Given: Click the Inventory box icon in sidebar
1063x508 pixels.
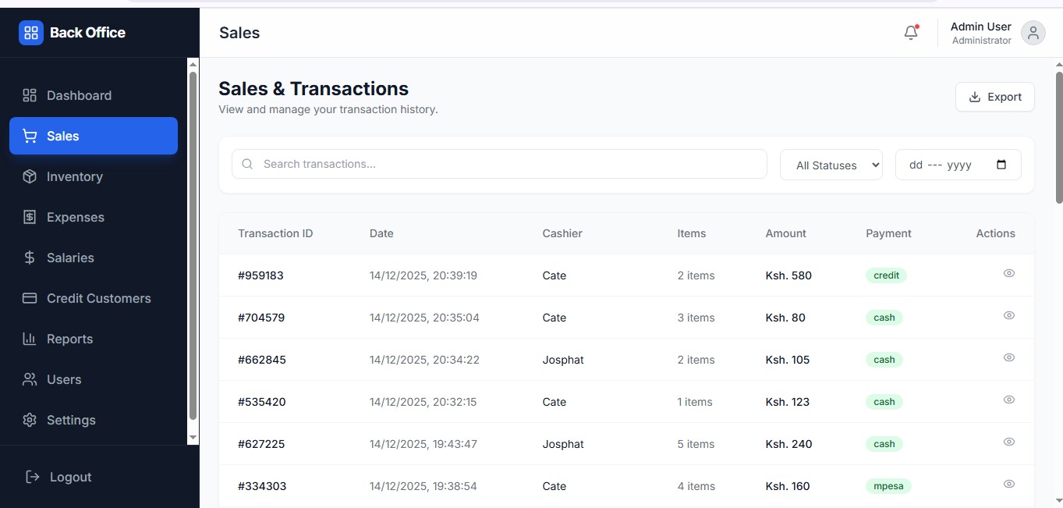Looking at the screenshot, I should tap(30, 176).
